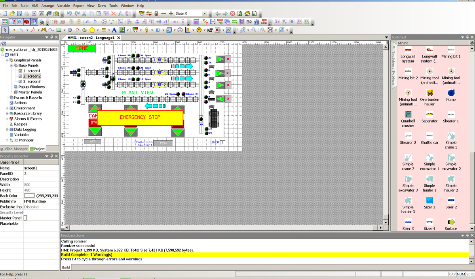Select the Project tab
475x279 pixels.
37,149
